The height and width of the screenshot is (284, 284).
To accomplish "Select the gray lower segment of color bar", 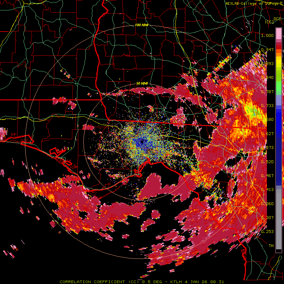I will [279, 219].
